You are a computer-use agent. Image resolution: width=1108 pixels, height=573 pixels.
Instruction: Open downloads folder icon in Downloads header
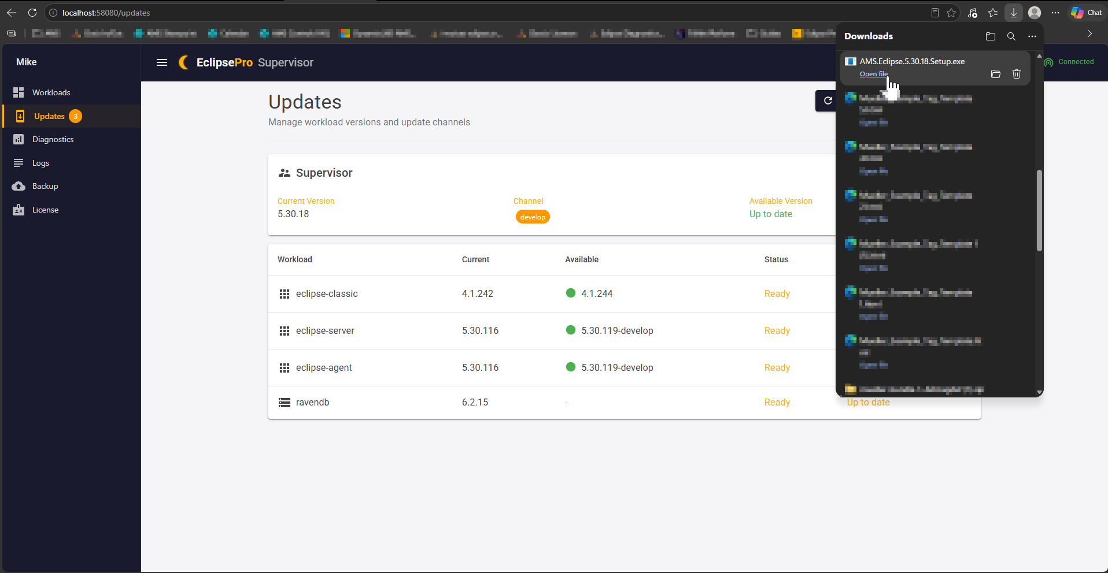pos(991,36)
